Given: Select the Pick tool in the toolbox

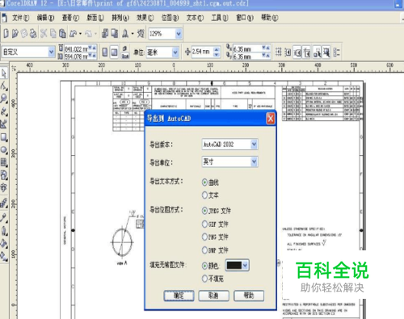Looking at the screenshot, I should click(x=4, y=73).
